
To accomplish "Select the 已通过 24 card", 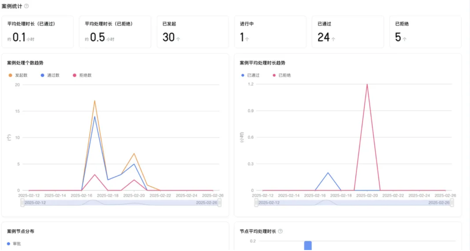I will point(348,32).
